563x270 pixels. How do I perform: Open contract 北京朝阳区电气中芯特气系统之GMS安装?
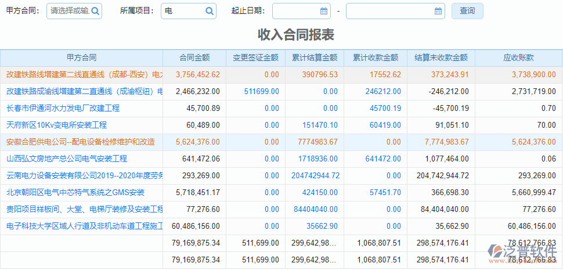coord(75,192)
